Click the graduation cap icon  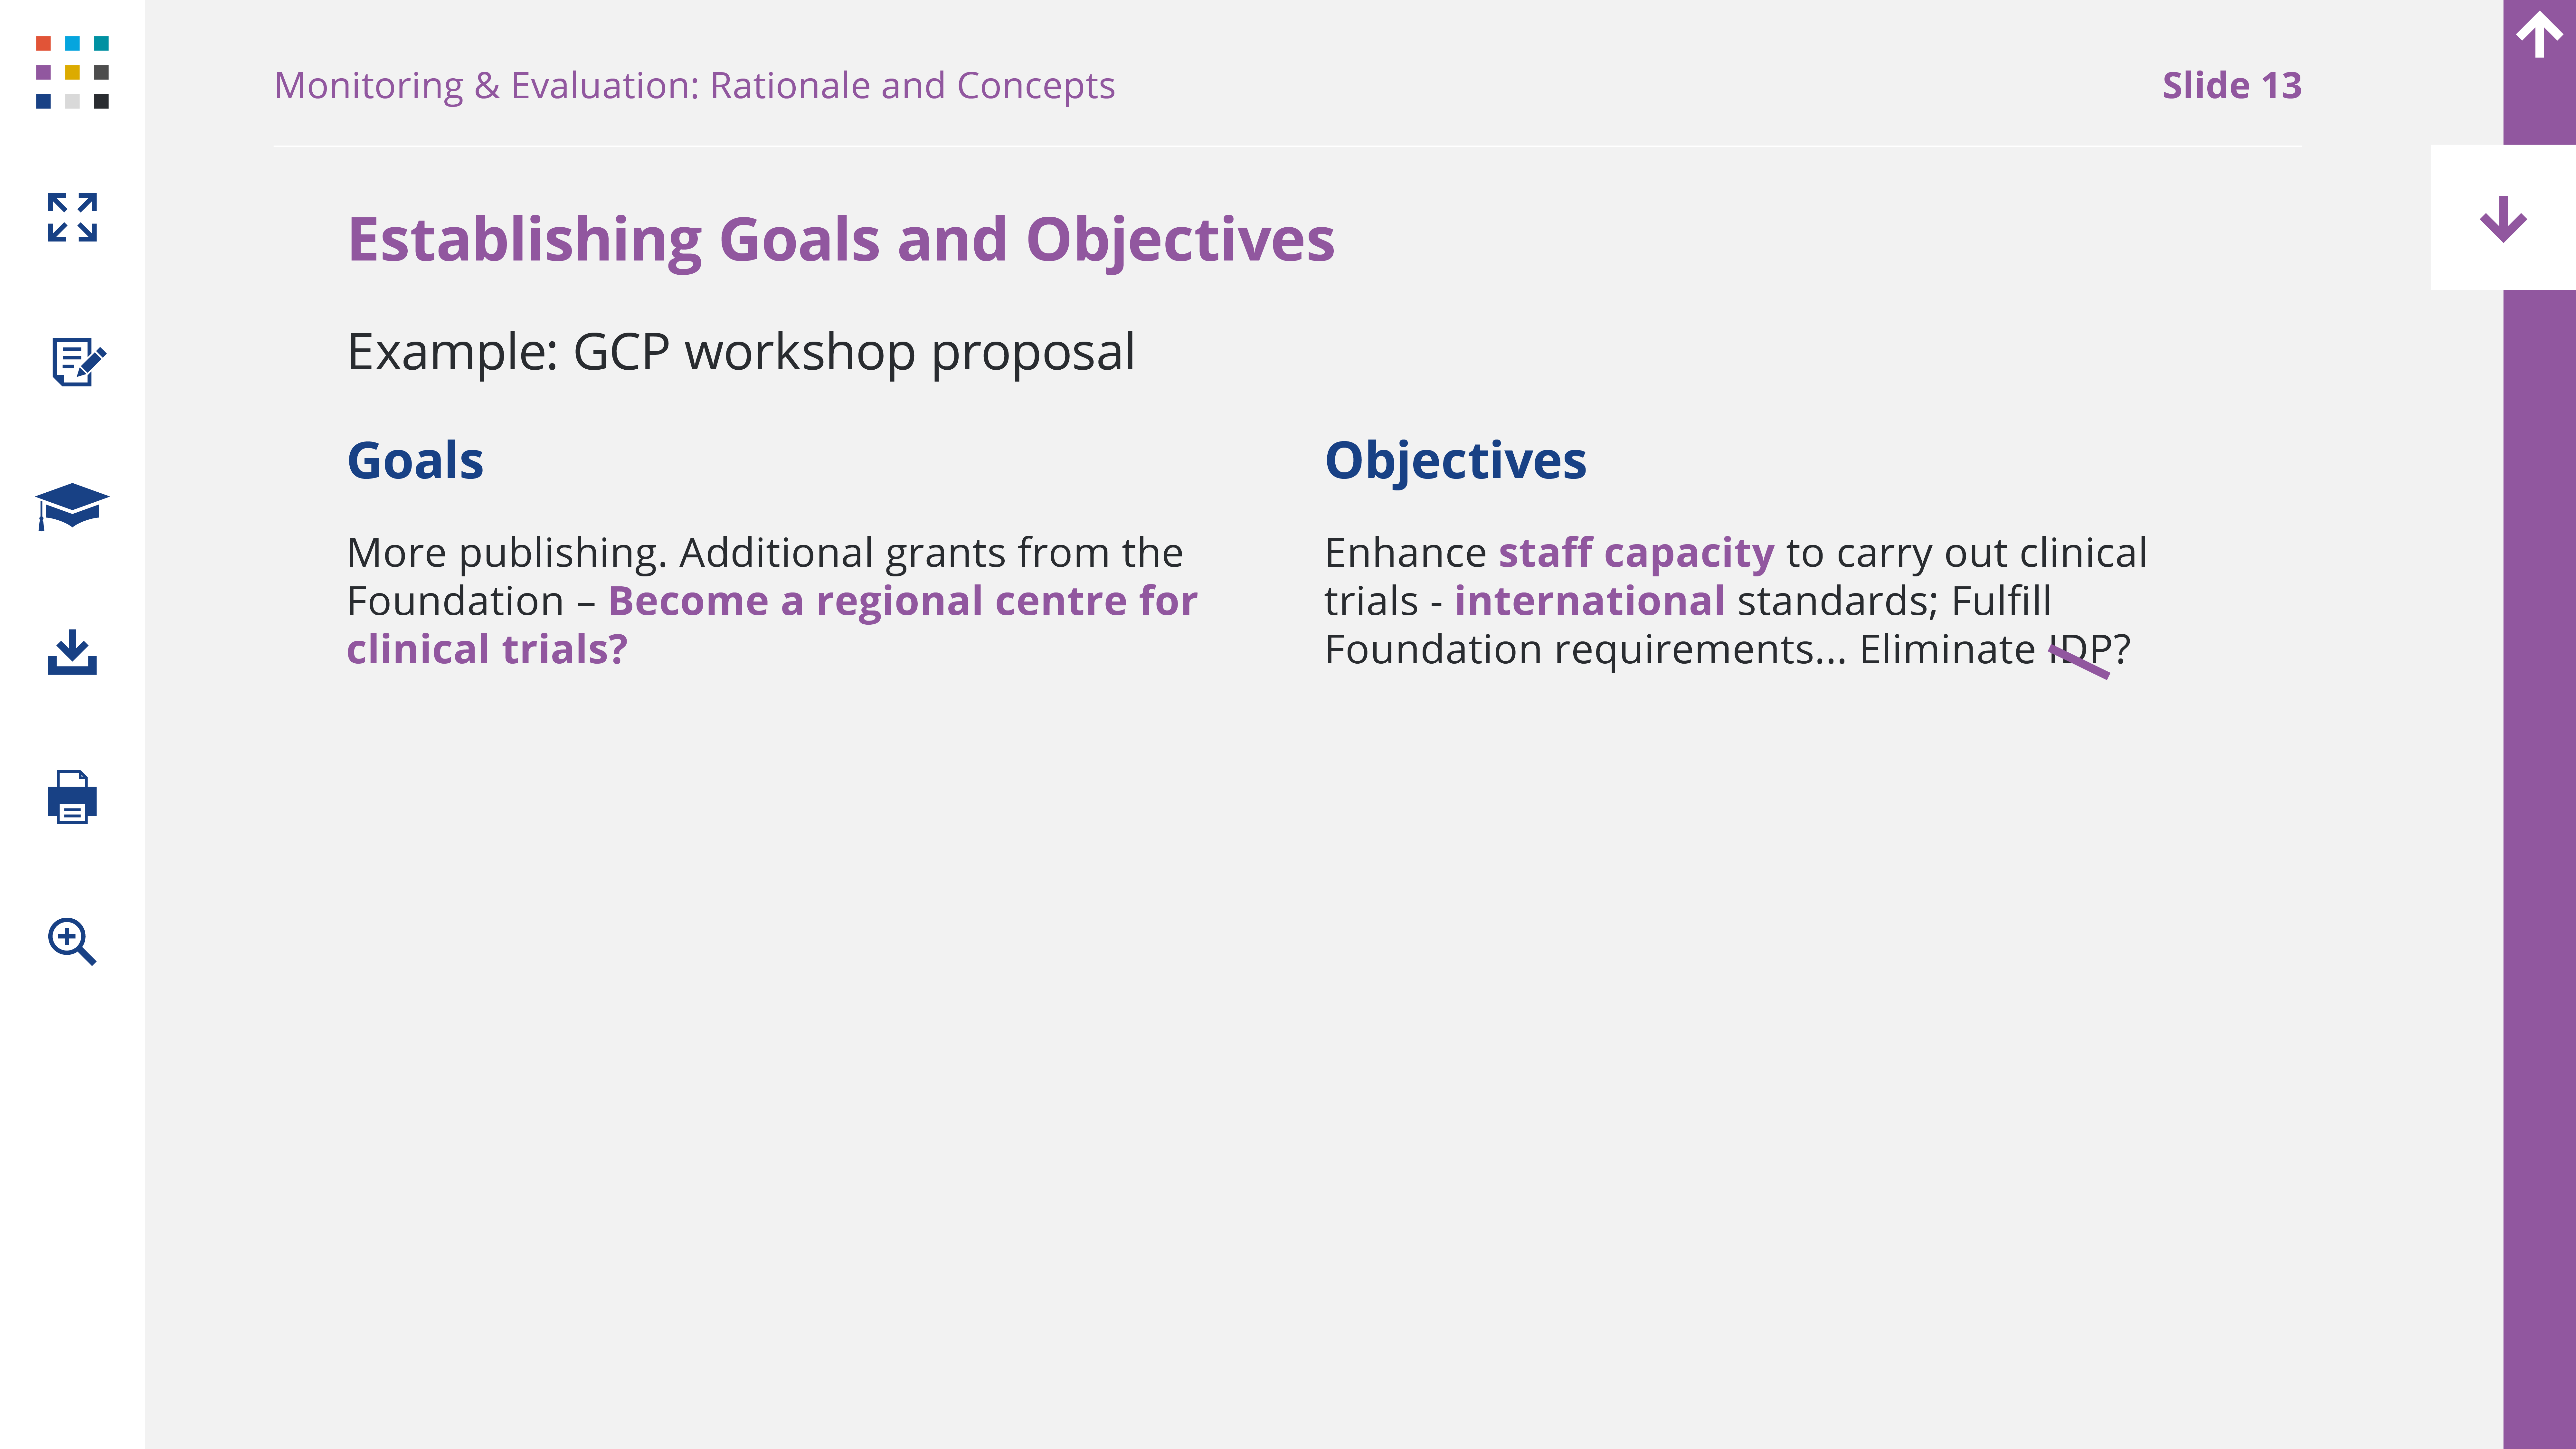point(72,505)
